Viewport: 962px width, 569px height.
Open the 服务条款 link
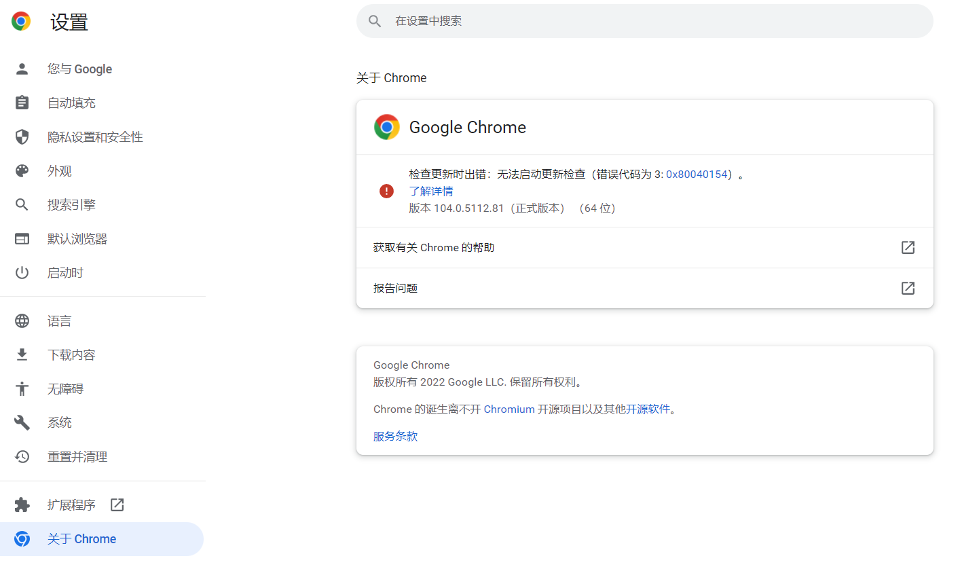pyautogui.click(x=395, y=437)
